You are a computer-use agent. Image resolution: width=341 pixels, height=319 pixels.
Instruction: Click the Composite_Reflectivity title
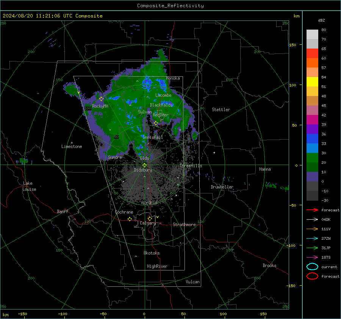coord(170,6)
